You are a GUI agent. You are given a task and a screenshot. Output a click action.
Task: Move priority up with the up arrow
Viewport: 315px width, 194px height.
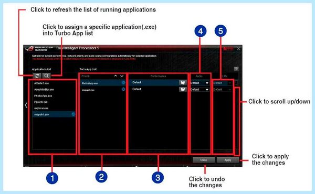115,76
